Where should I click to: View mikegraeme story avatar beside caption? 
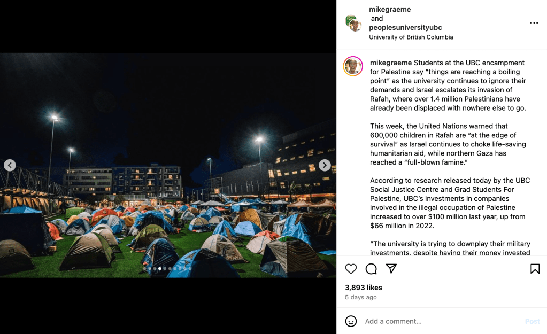353,66
